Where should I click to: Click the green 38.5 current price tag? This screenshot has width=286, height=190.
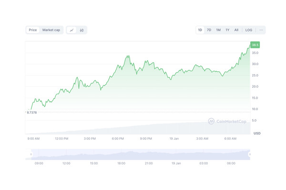(255, 45)
